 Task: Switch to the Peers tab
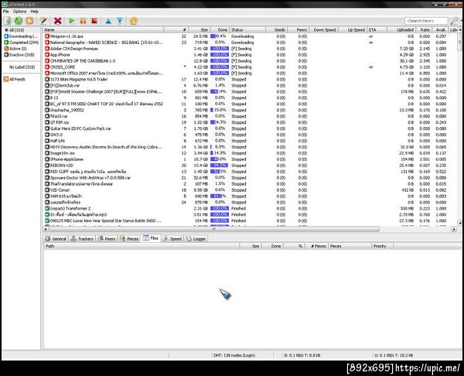tap(107, 238)
